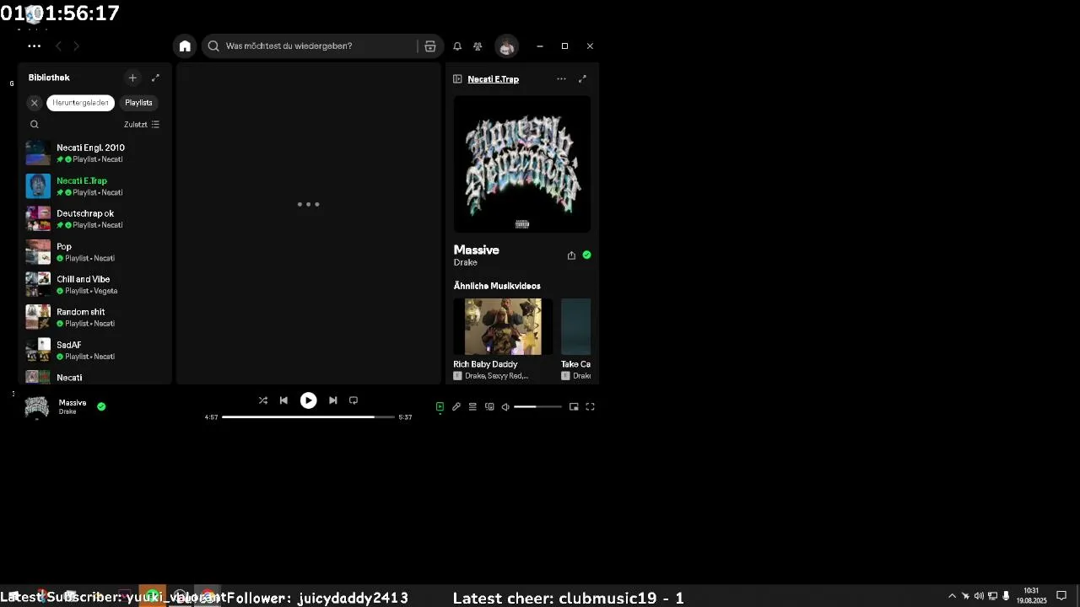Go to Spotify Home
The width and height of the screenshot is (1080, 607).
tap(185, 46)
